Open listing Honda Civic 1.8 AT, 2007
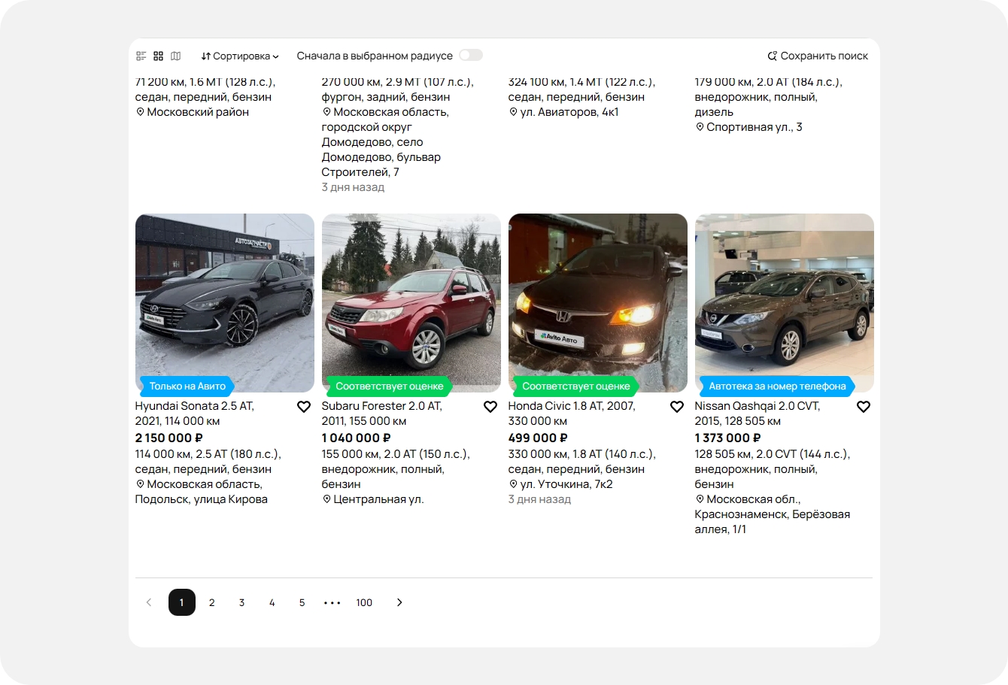This screenshot has width=1008, height=685. (572, 414)
